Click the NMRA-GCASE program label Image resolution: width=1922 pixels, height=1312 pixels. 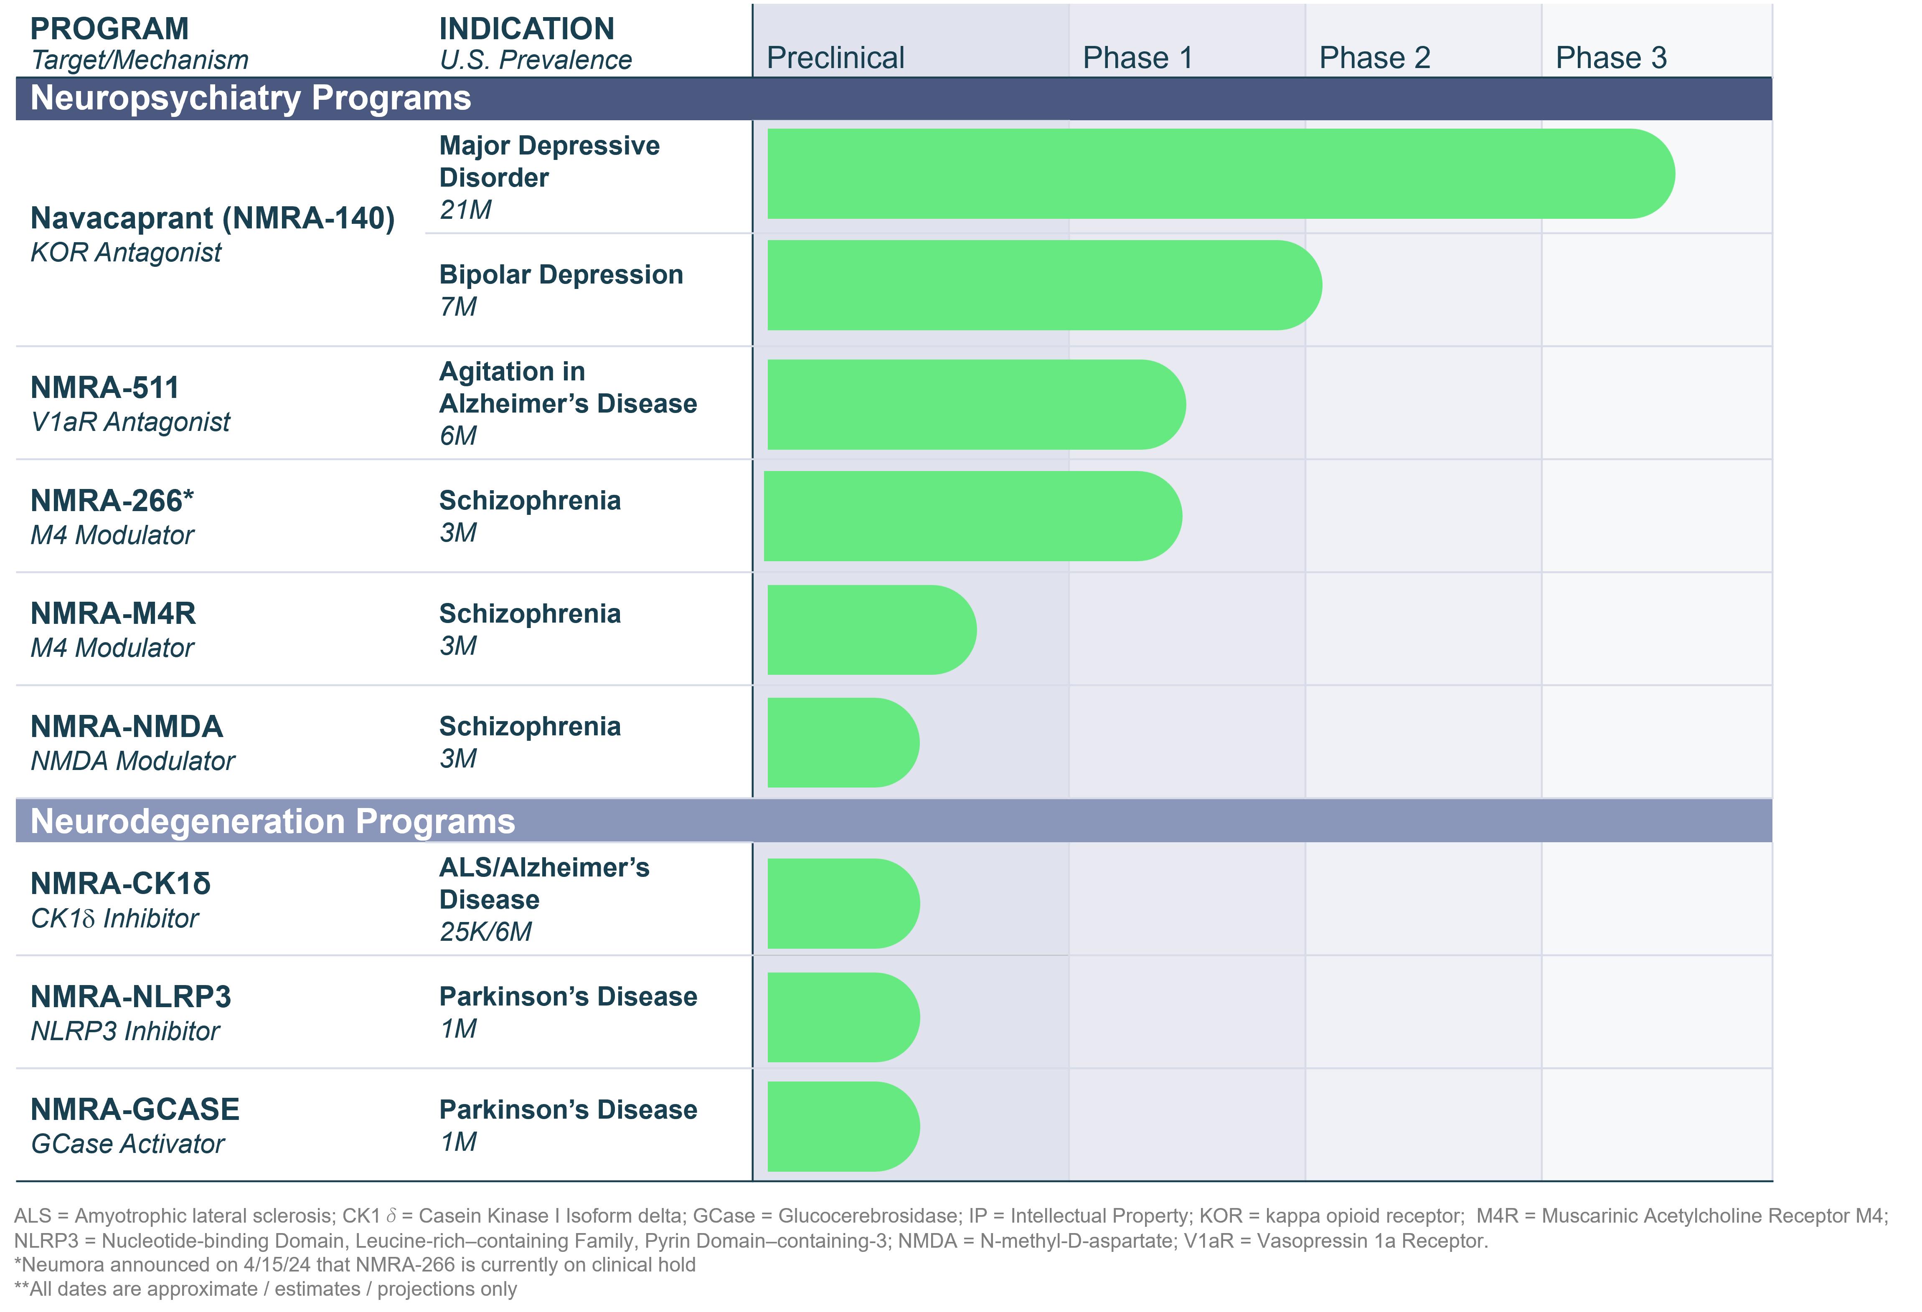point(135,1109)
